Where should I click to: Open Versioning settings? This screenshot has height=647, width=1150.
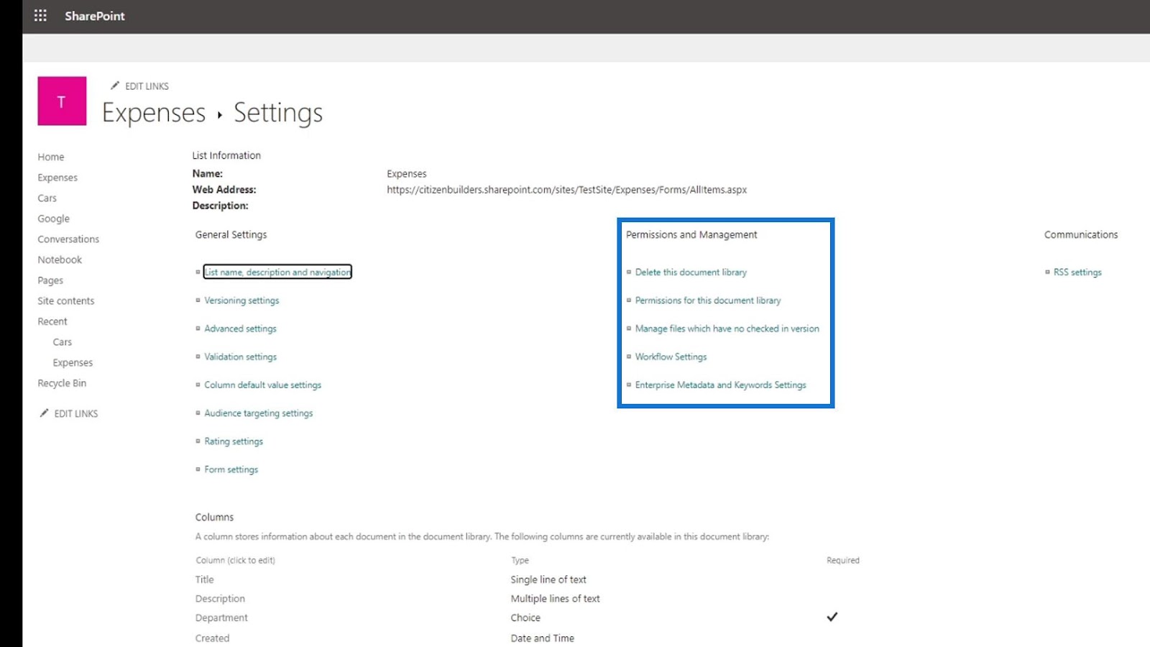241,300
